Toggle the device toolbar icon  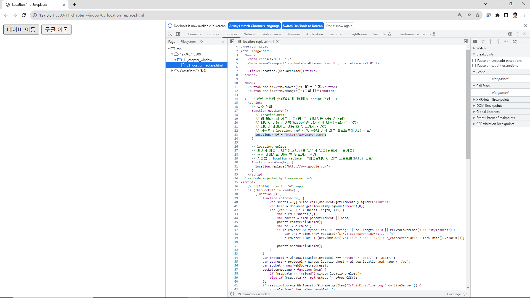point(178,34)
